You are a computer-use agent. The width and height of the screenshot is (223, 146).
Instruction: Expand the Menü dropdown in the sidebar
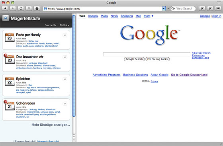pyautogui.click(x=65, y=25)
